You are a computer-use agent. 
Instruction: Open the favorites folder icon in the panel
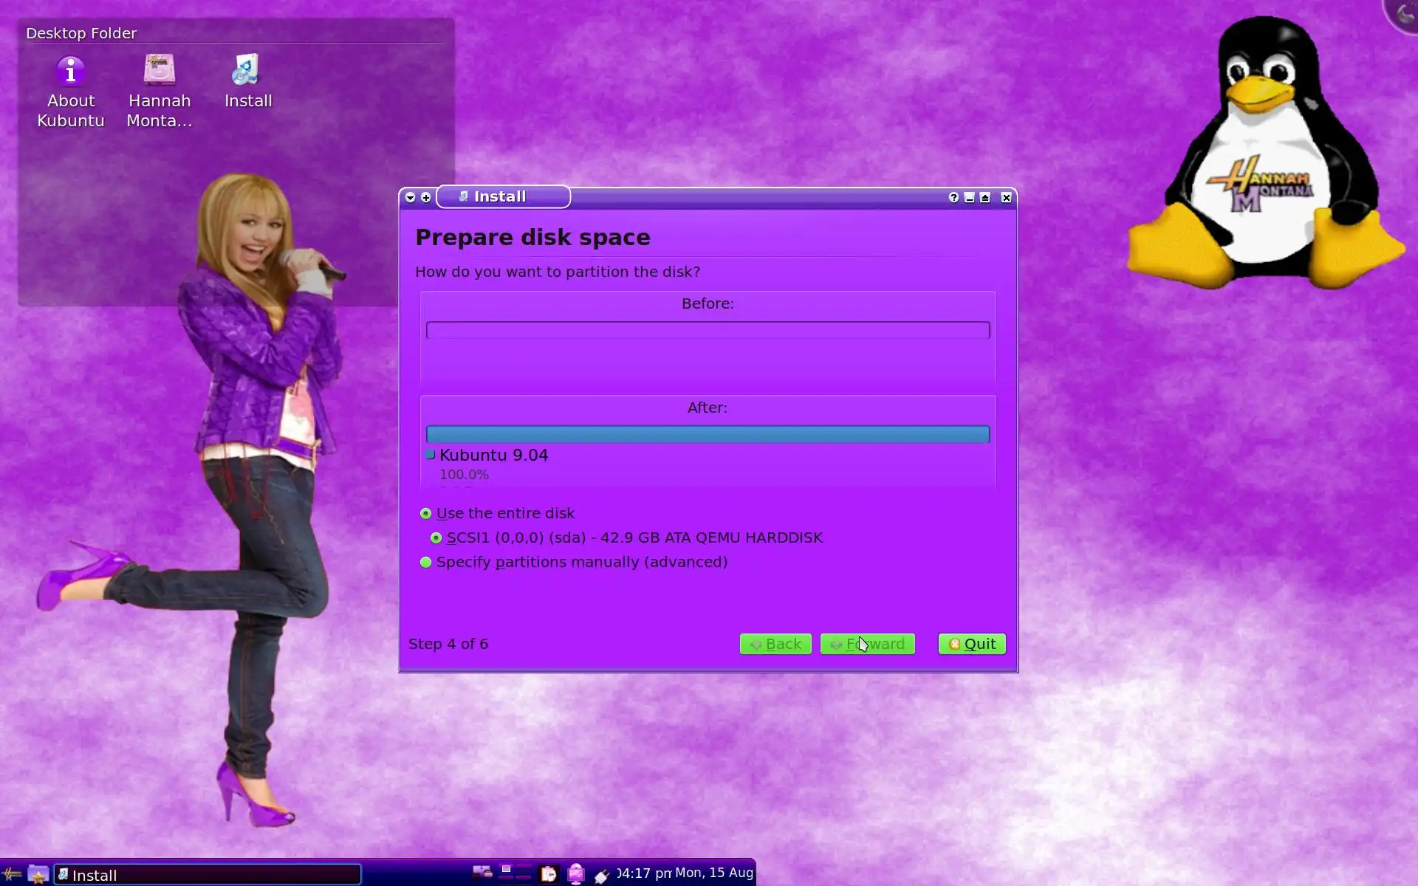coord(38,874)
